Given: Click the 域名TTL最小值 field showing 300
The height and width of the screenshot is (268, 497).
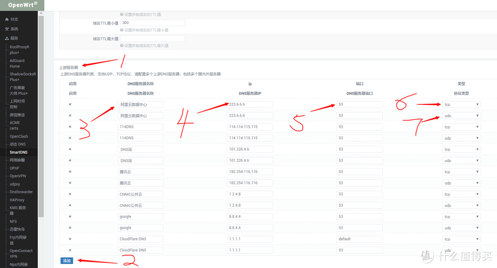Looking at the screenshot, I should coord(152,23).
